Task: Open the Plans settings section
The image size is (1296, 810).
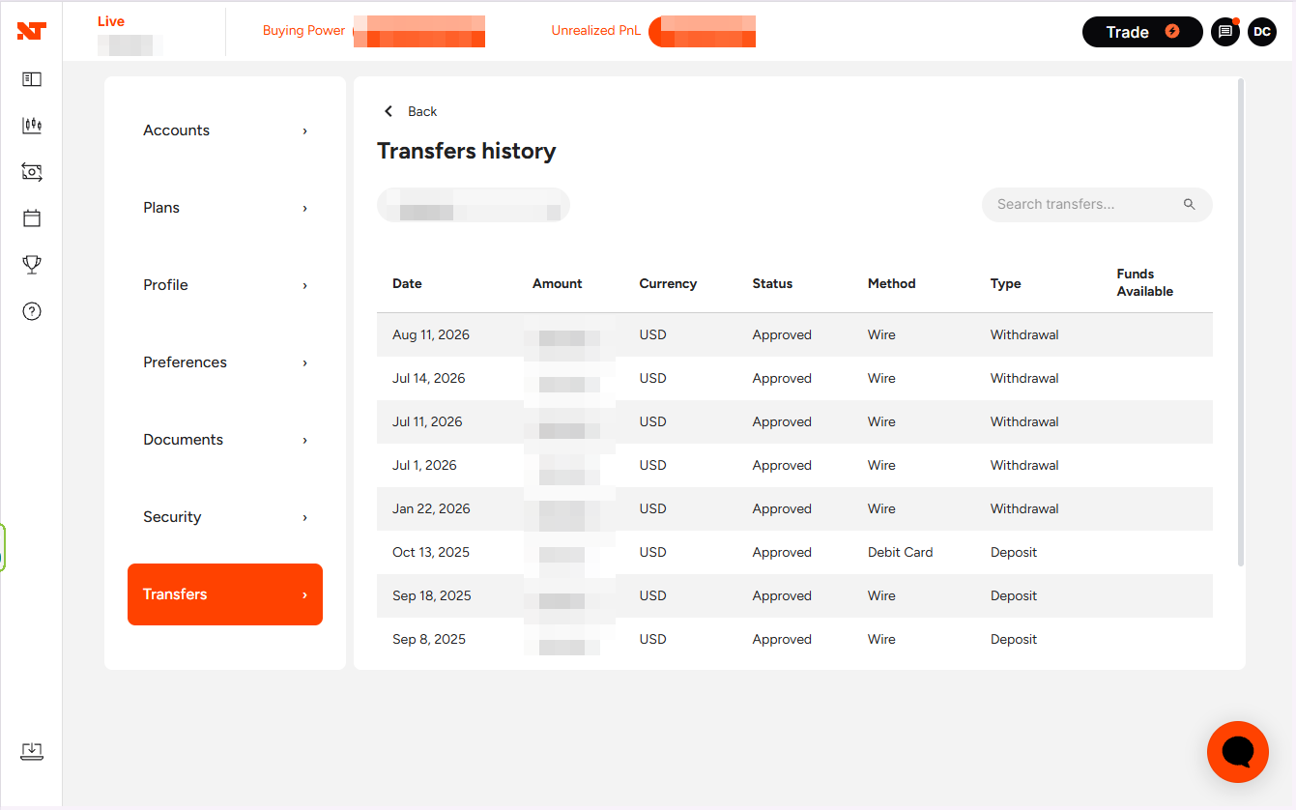Action: tap(225, 208)
